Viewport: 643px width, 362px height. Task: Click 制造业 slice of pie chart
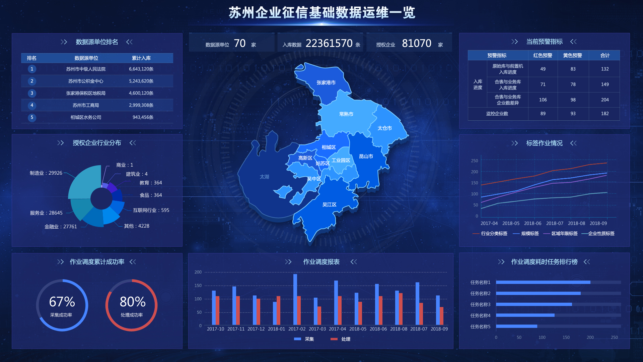tap(85, 183)
